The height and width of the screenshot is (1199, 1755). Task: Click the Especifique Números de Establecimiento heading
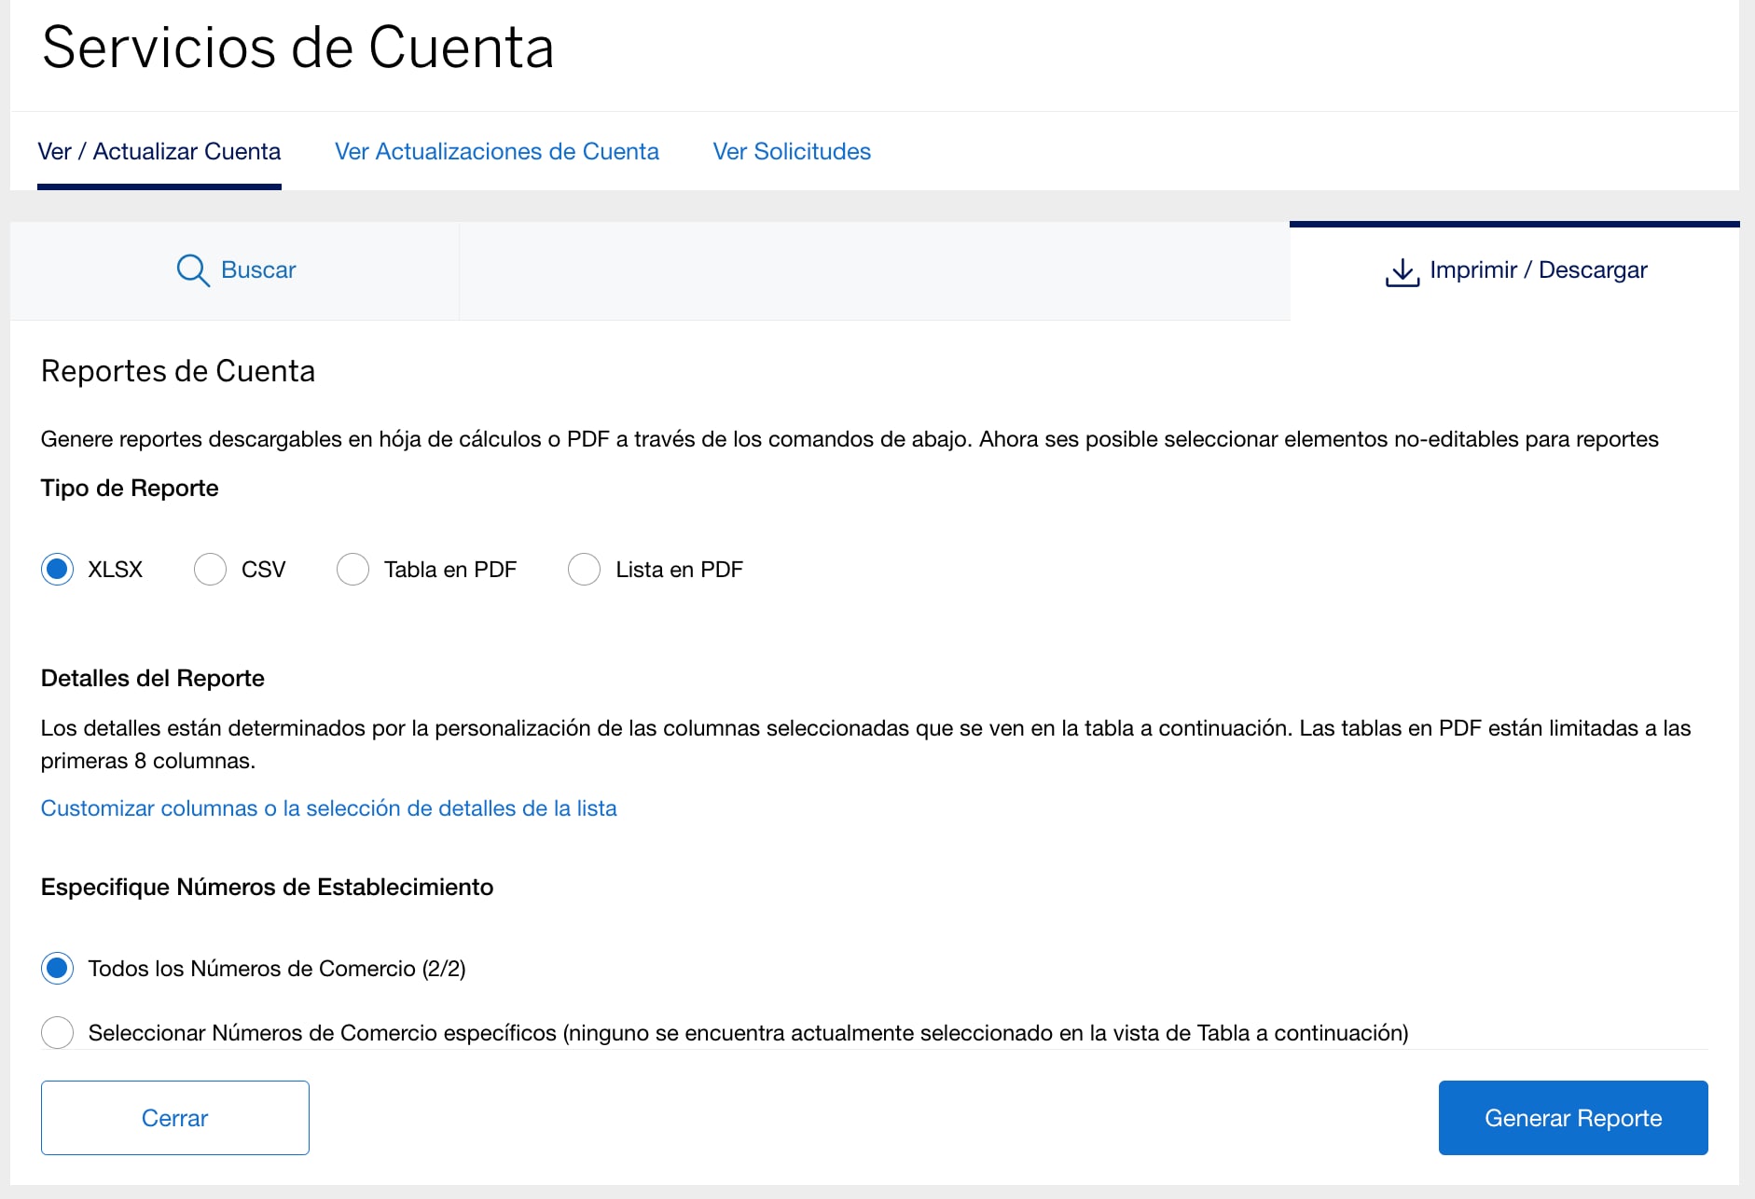point(267,887)
